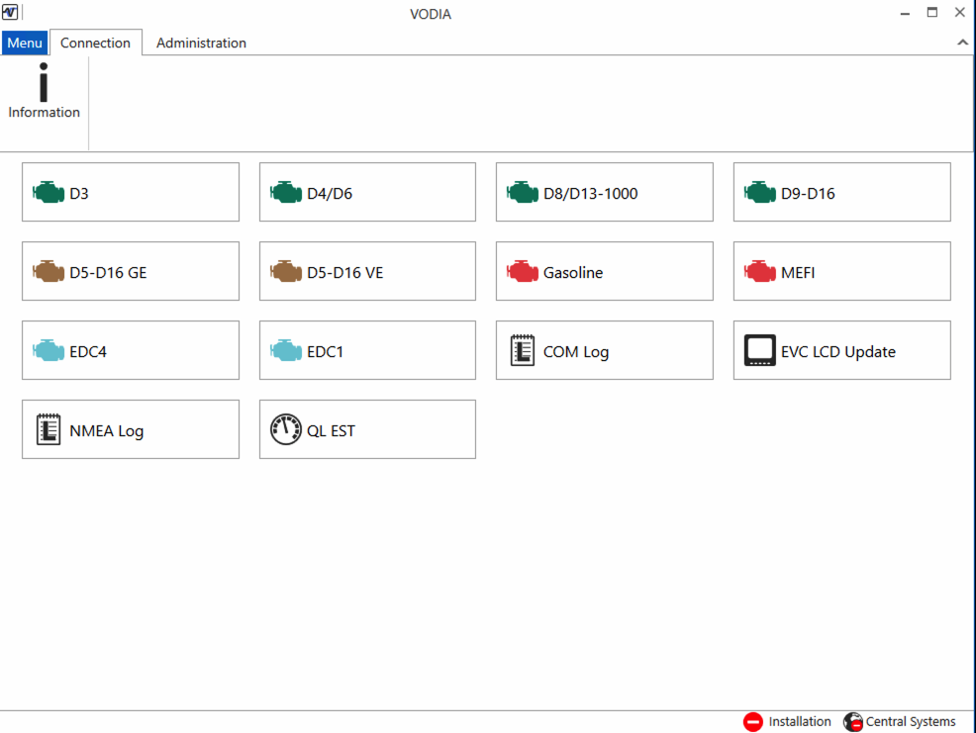Select the QL EST label text

(x=332, y=430)
